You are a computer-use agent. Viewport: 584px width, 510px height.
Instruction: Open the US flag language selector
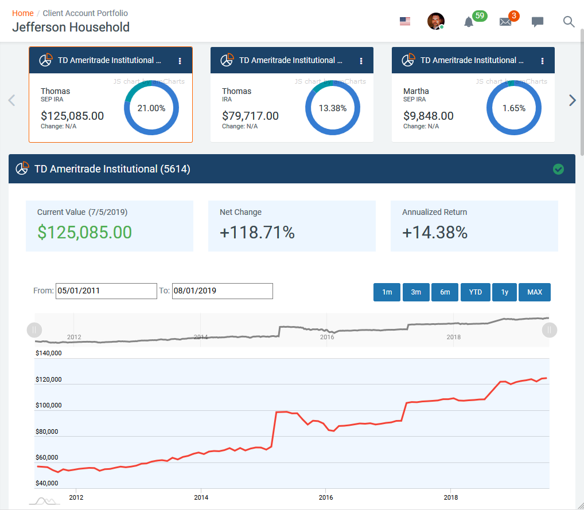coord(405,21)
